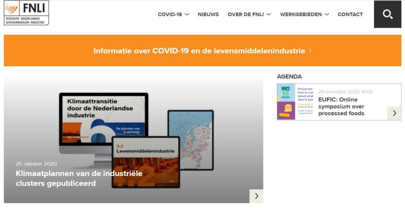405x208 pixels.
Task: Open Informatie over COVID-19 banner link
Action: [199, 51]
